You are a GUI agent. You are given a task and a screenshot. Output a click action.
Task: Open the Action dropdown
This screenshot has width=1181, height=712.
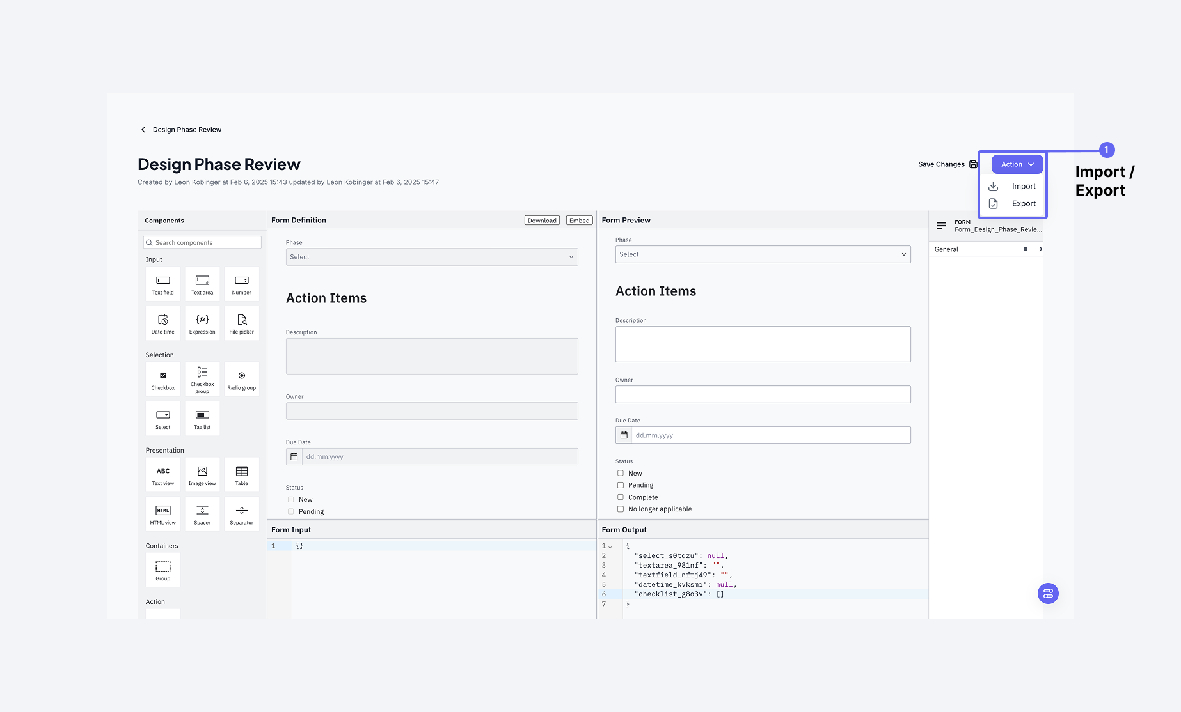click(1016, 164)
